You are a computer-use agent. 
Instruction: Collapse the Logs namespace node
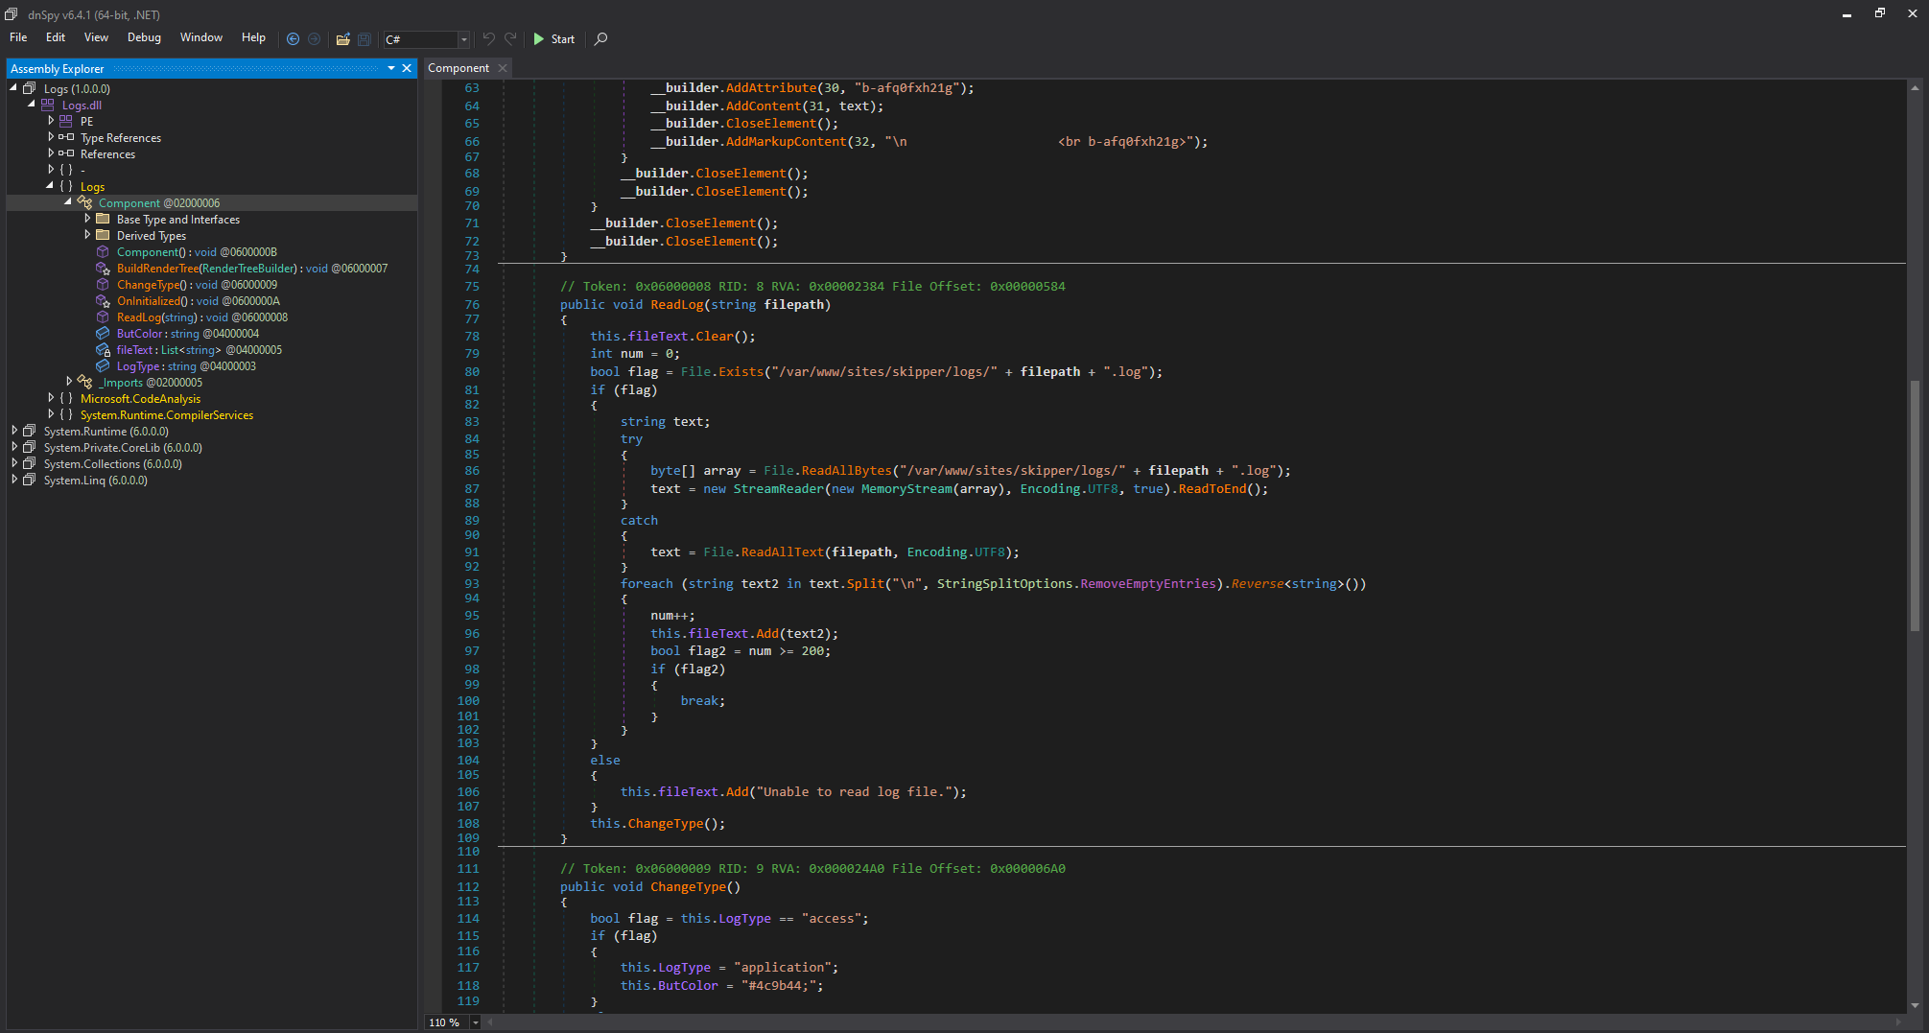click(51, 186)
